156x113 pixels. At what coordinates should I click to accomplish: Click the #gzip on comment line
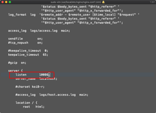pos(17,63)
